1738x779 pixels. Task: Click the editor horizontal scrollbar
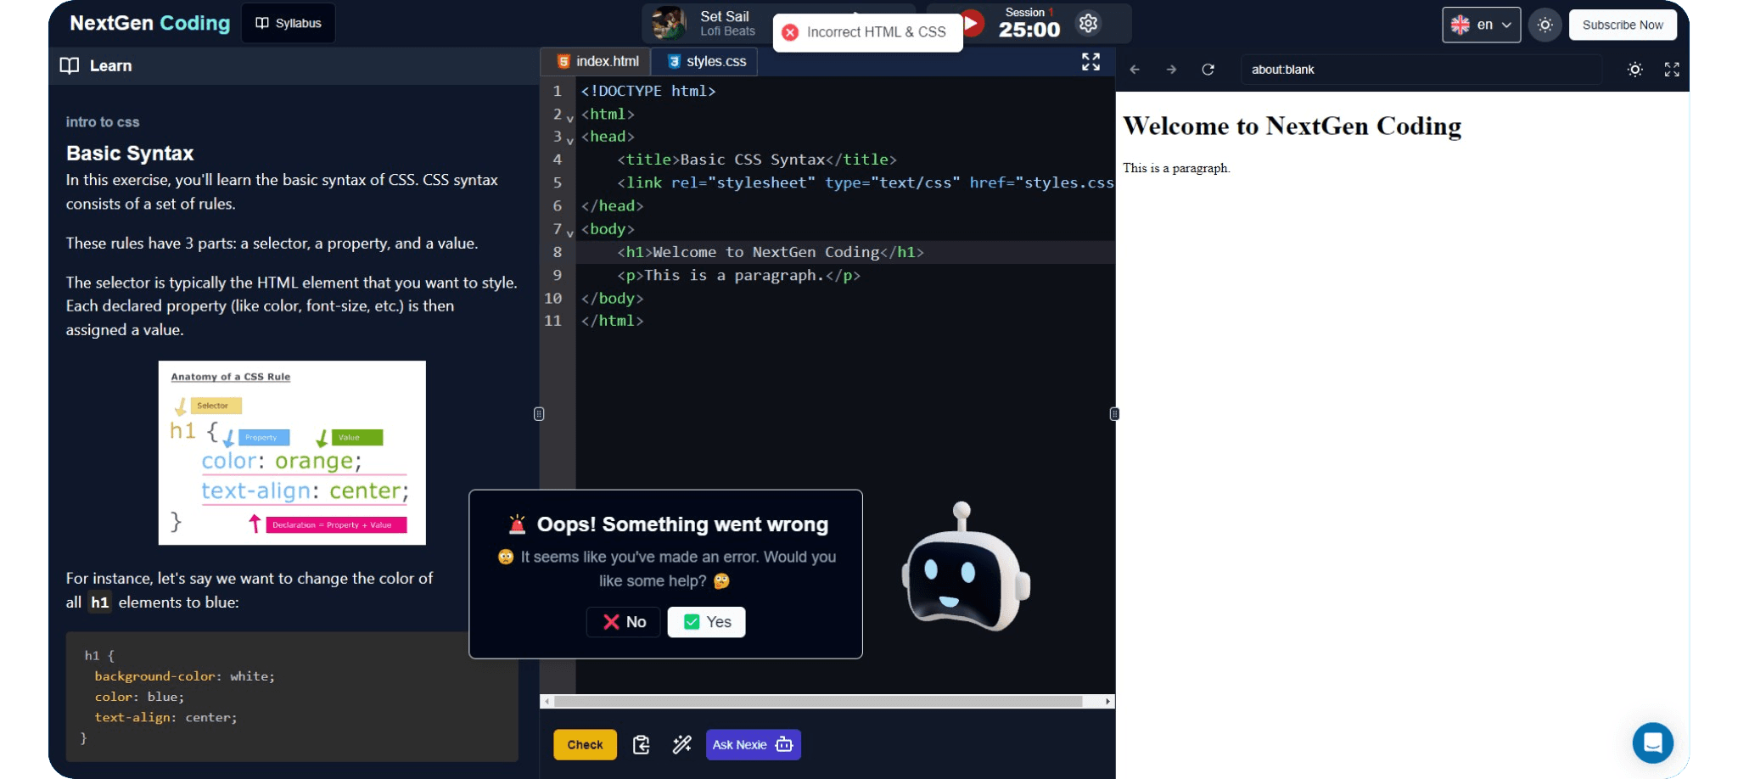[819, 701]
